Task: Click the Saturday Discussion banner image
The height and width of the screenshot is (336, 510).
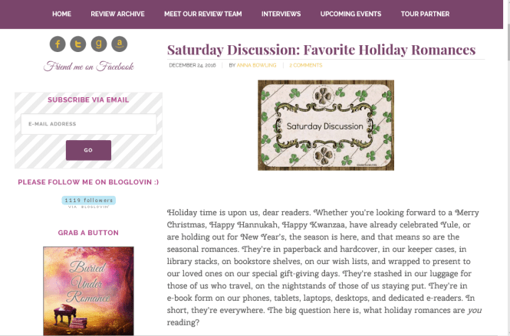Action: coord(325,125)
